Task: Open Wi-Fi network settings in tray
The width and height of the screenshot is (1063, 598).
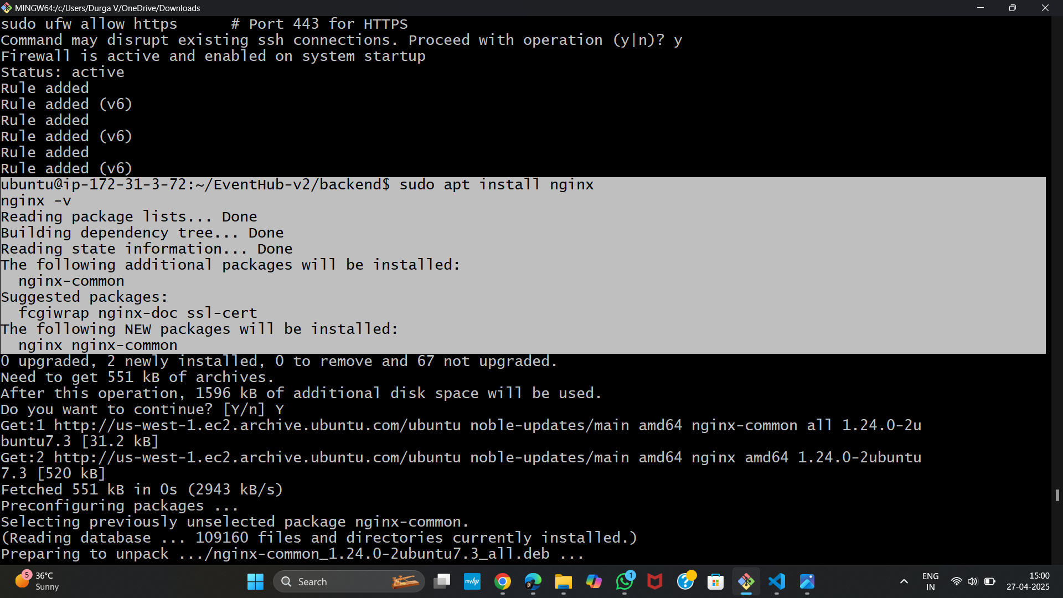Action: tap(956, 581)
